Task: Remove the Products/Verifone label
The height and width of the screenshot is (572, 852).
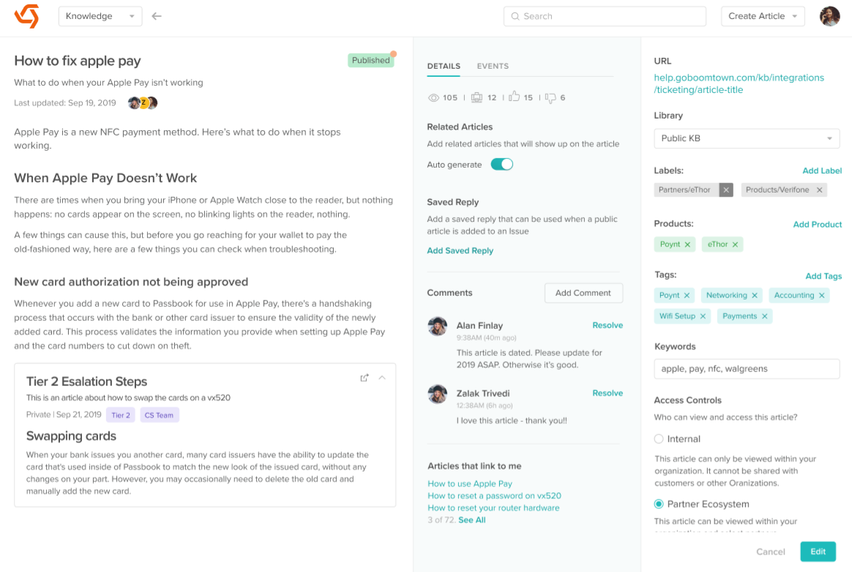Action: pos(819,190)
